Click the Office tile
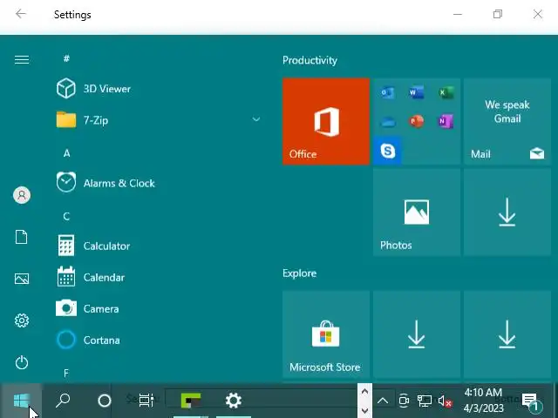Image resolution: width=558 pixels, height=418 pixels. [x=326, y=122]
